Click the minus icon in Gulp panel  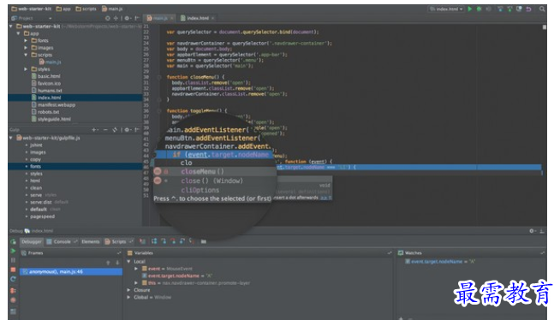[x=105, y=130]
